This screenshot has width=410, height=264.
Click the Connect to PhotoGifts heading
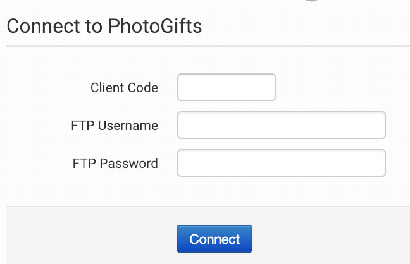(x=104, y=27)
